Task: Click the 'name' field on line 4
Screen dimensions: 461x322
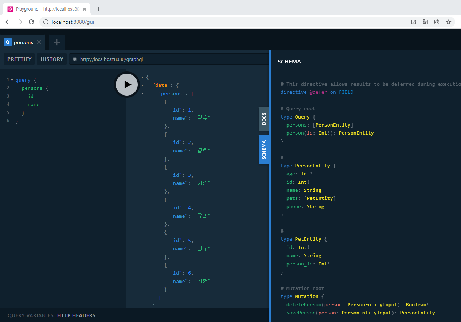Action: point(34,105)
